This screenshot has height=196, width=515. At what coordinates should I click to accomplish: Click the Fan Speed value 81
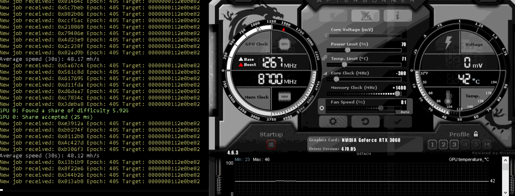[404, 102]
